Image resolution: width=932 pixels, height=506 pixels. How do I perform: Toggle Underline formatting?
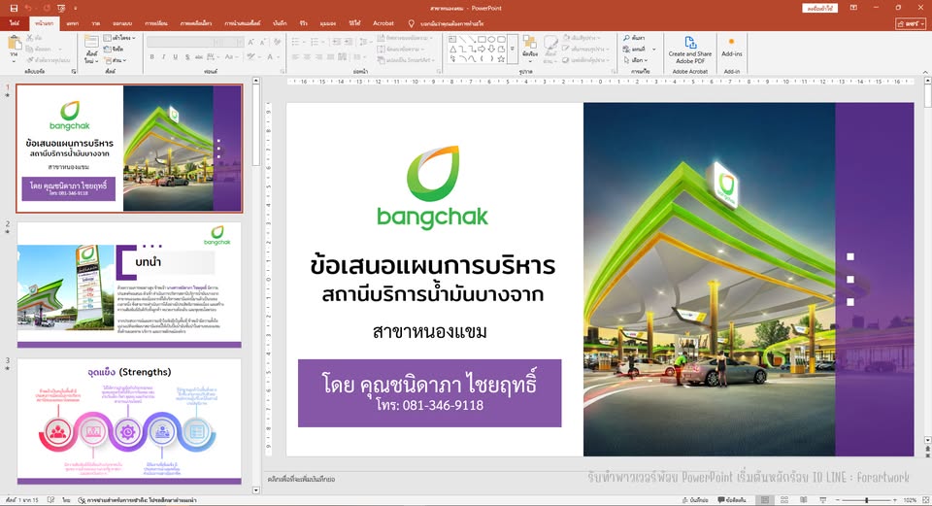176,57
